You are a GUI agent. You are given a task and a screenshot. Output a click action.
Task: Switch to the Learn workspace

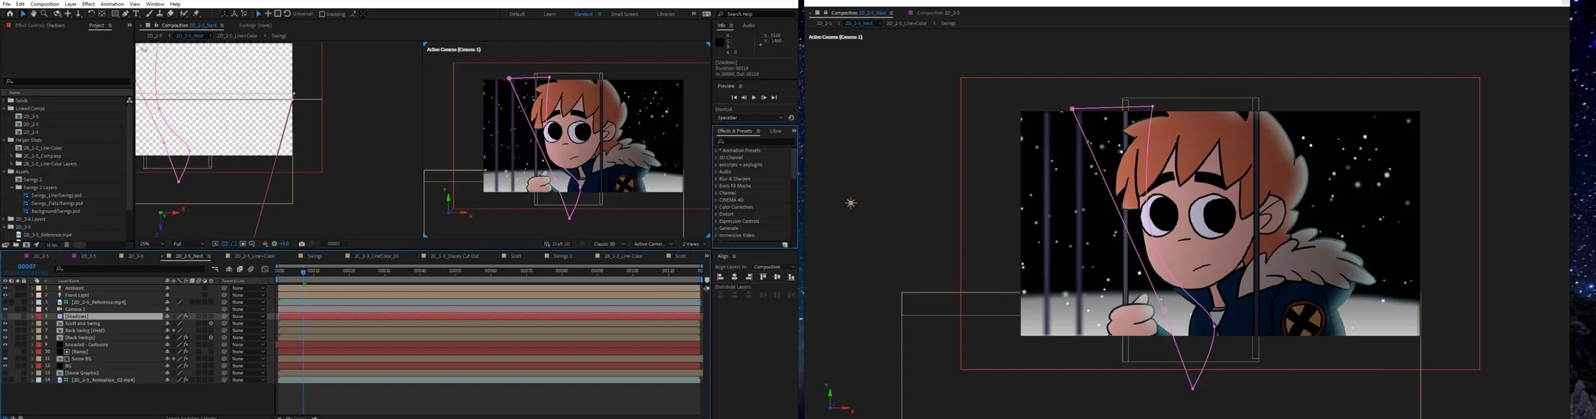pyautogui.click(x=549, y=14)
